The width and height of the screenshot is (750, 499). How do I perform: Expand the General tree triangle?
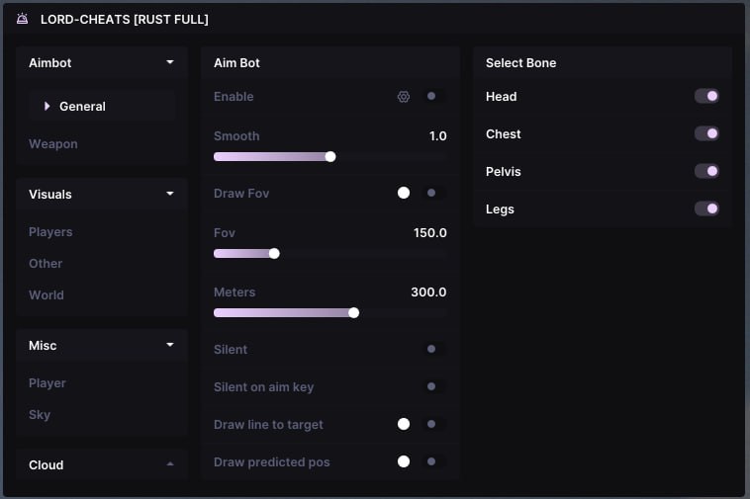[x=47, y=107]
